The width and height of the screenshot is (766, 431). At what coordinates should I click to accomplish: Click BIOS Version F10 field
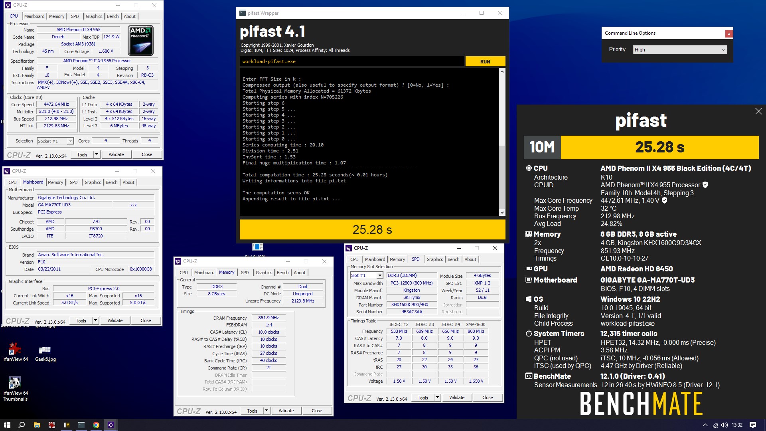[x=96, y=262]
